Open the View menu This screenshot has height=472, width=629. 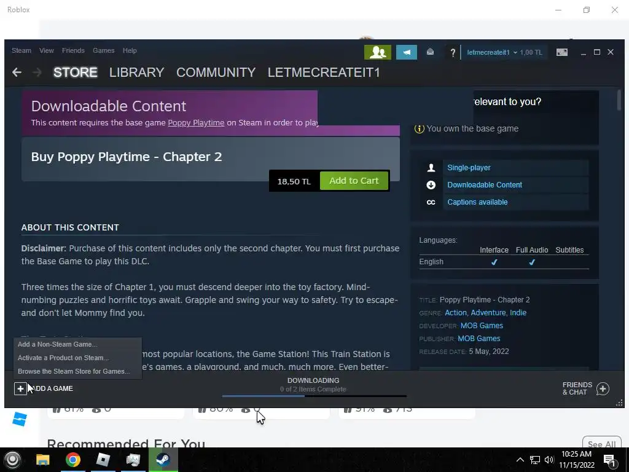pyautogui.click(x=47, y=50)
